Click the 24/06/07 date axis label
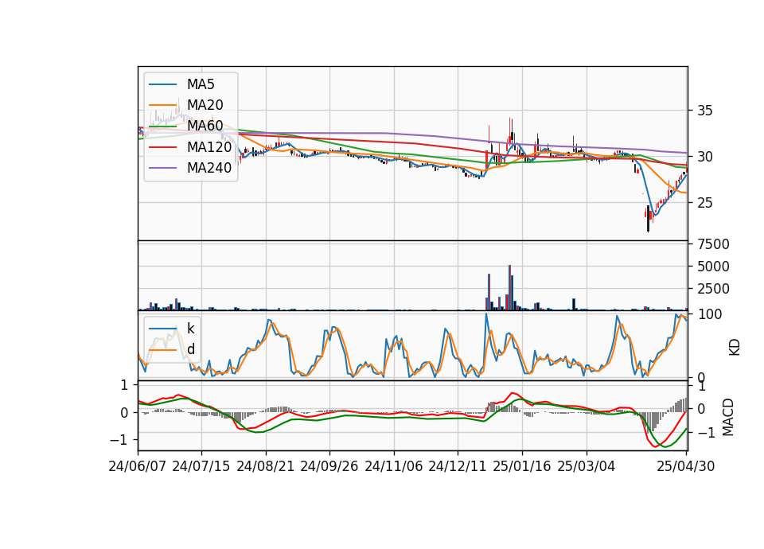The image size is (764, 549). click(x=138, y=466)
